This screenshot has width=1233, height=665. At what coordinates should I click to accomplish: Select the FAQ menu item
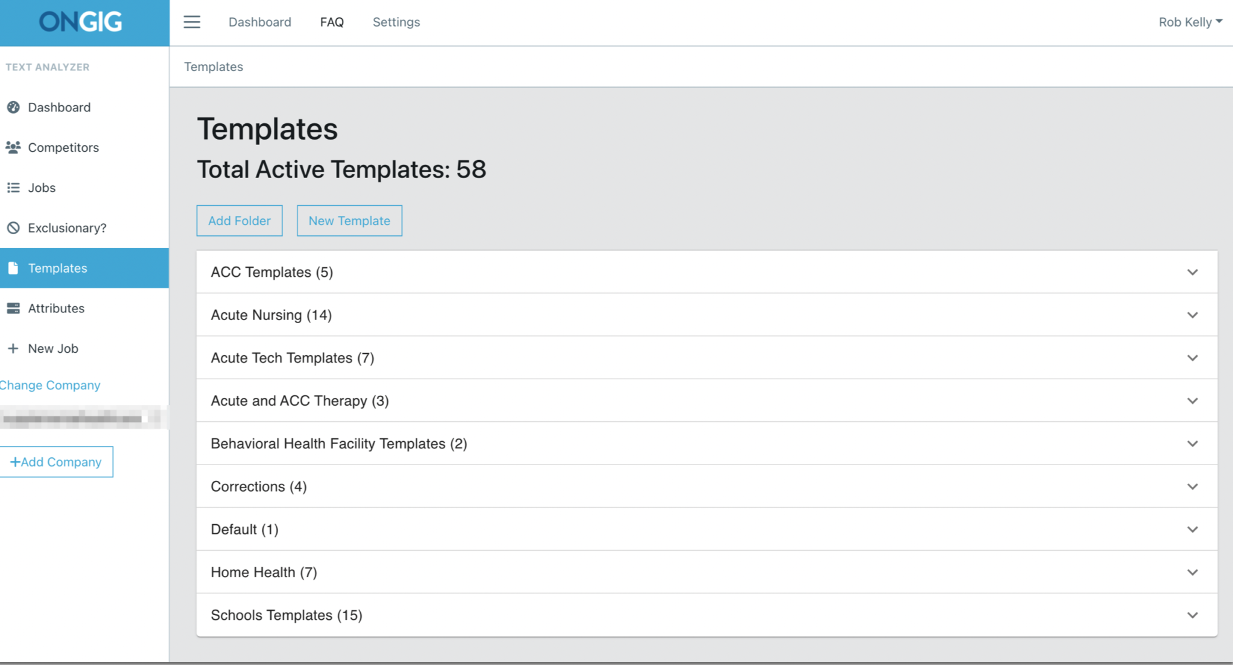point(332,22)
